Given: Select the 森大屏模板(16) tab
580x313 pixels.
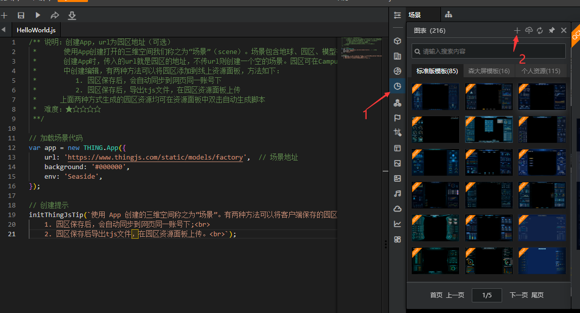Looking at the screenshot, I should [489, 71].
